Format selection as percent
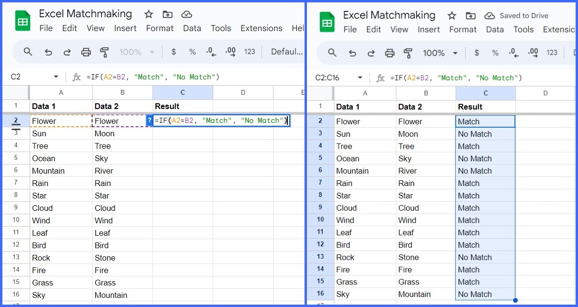This screenshot has width=578, height=307. coord(192,52)
